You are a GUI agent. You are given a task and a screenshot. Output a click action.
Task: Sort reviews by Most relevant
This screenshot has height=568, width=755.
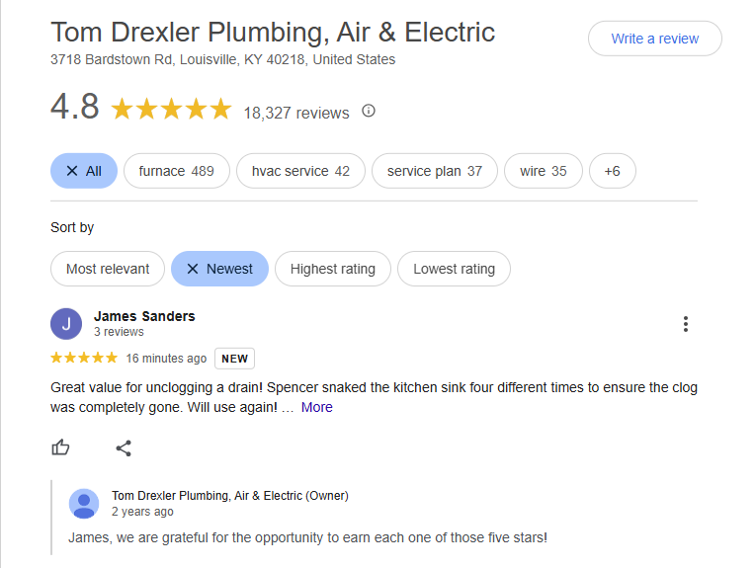point(108,269)
